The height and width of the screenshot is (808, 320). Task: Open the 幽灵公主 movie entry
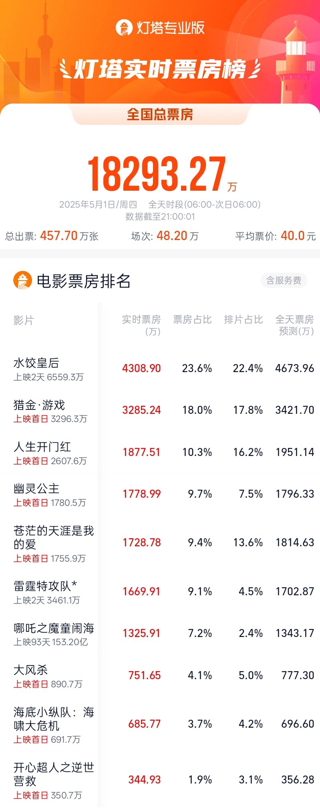[x=160, y=495]
